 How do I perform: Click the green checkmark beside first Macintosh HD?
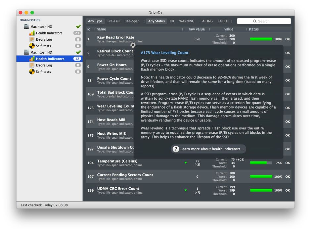pos(78,26)
